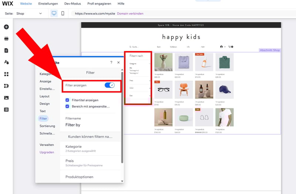Open the Pages document icon in sidebar
Image resolution: width=296 pixels, height=194 pixels.
click(x=6, y=50)
